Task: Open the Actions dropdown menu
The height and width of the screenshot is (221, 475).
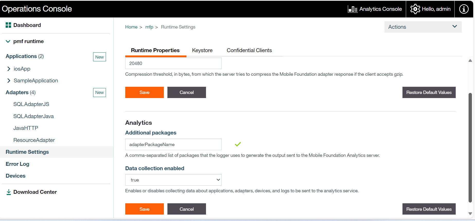Action: [x=423, y=27]
